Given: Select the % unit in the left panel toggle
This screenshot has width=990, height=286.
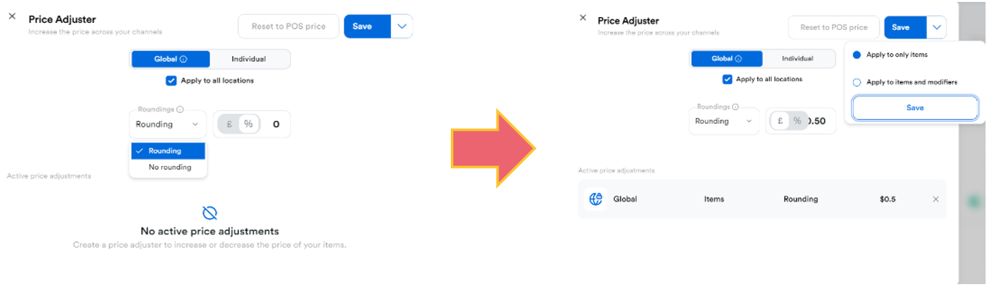Looking at the screenshot, I should click(x=248, y=125).
